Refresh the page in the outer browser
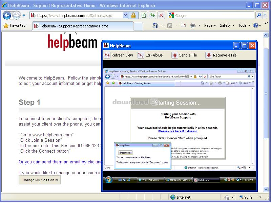The image size is (271, 203). [152, 16]
